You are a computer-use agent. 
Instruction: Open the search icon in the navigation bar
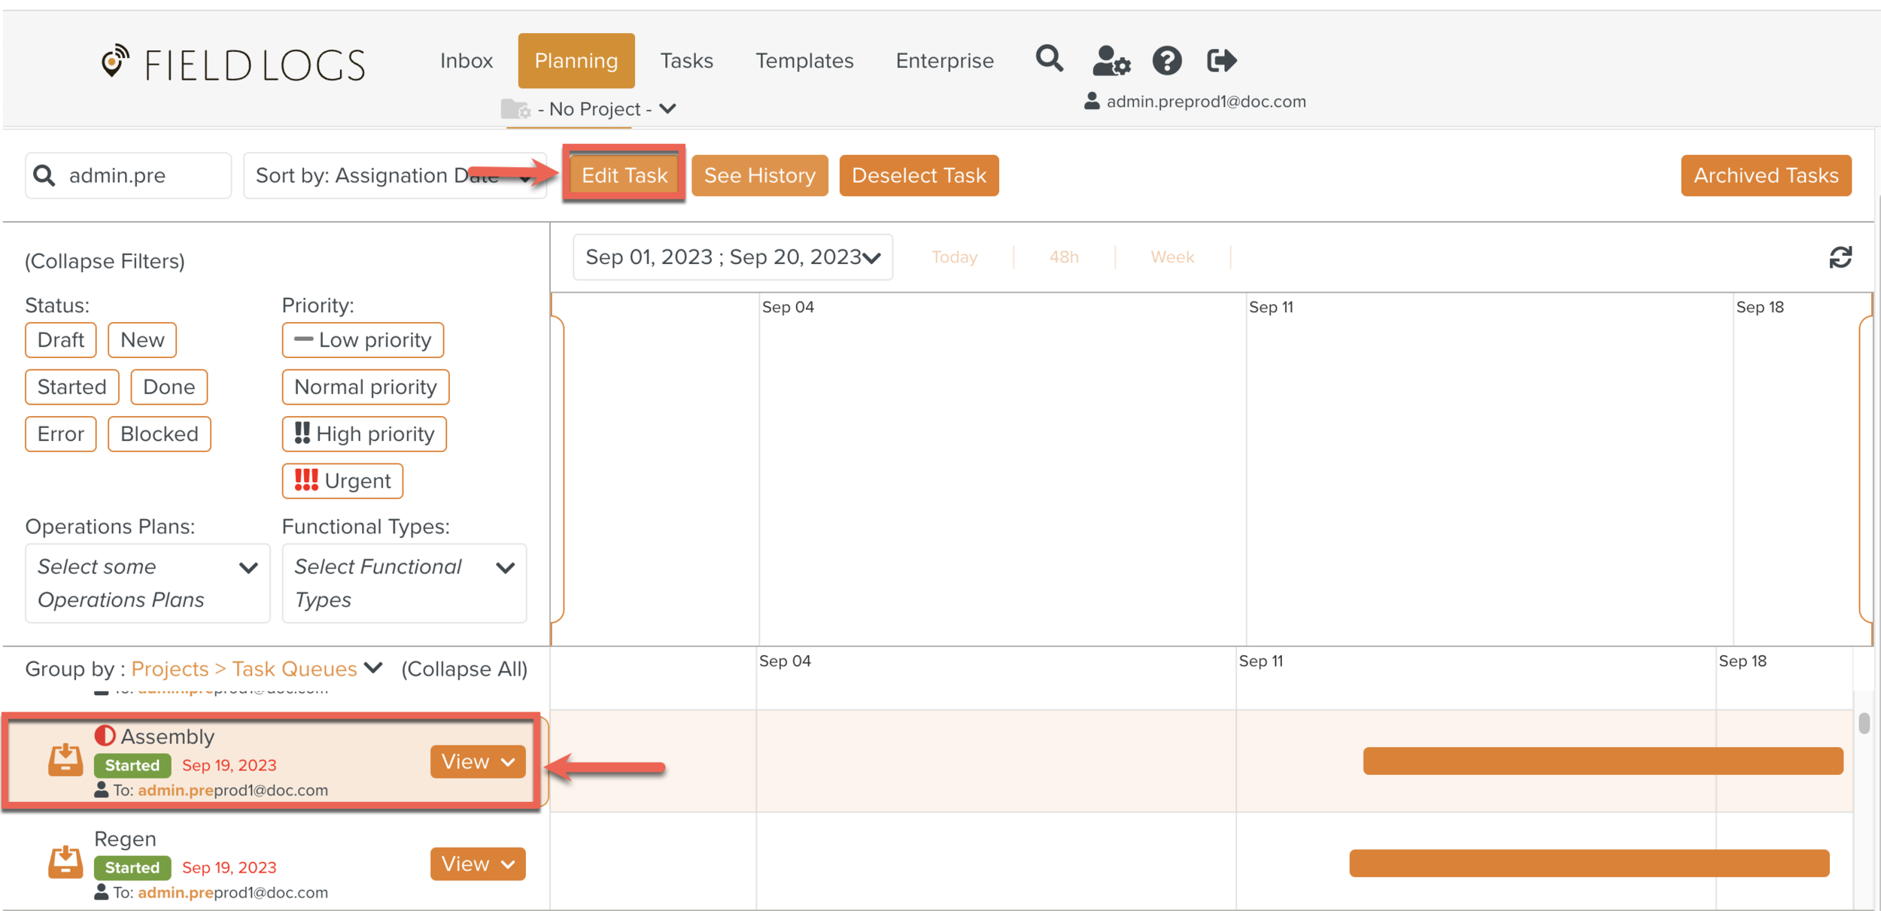(1050, 60)
